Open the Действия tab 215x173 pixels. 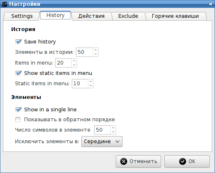[x=91, y=16]
